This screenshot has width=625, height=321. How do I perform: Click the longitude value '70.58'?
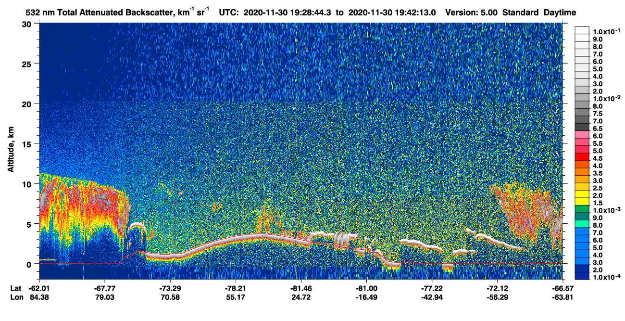coord(170,297)
